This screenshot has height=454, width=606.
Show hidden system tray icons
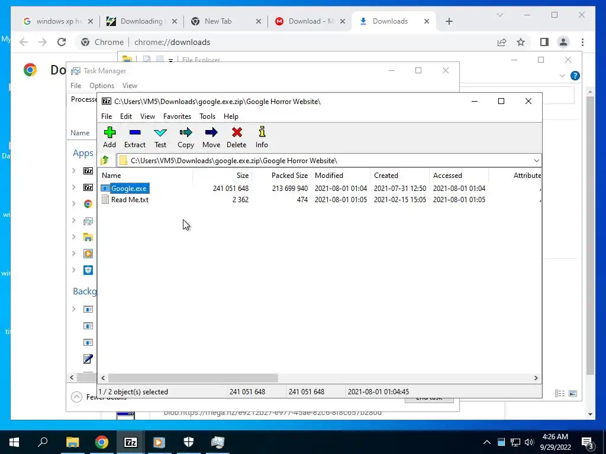pyautogui.click(x=487, y=442)
